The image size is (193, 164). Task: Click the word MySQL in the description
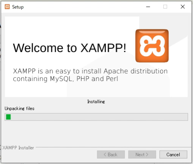[61, 79]
